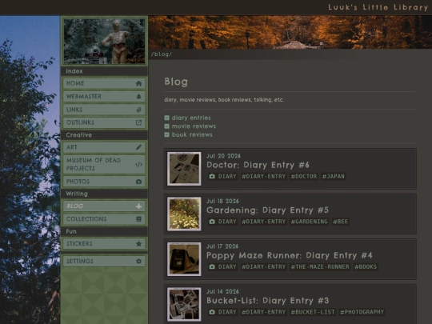Click the Bucket-List entry photos thumbnail
The image size is (432, 324).
(x=184, y=304)
